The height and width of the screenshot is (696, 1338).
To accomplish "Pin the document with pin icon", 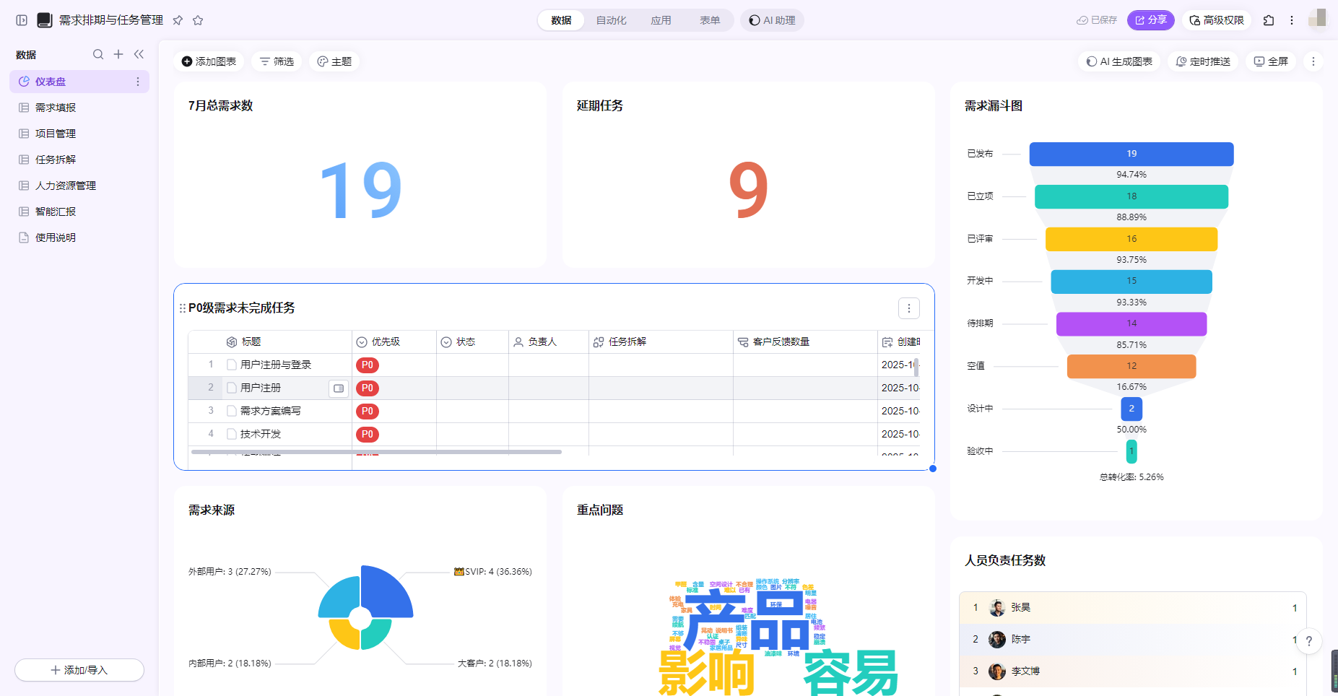I will pos(178,20).
